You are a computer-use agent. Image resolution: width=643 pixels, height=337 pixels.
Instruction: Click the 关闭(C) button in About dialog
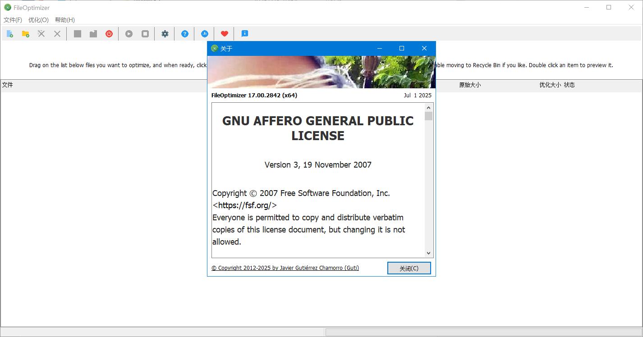point(409,268)
